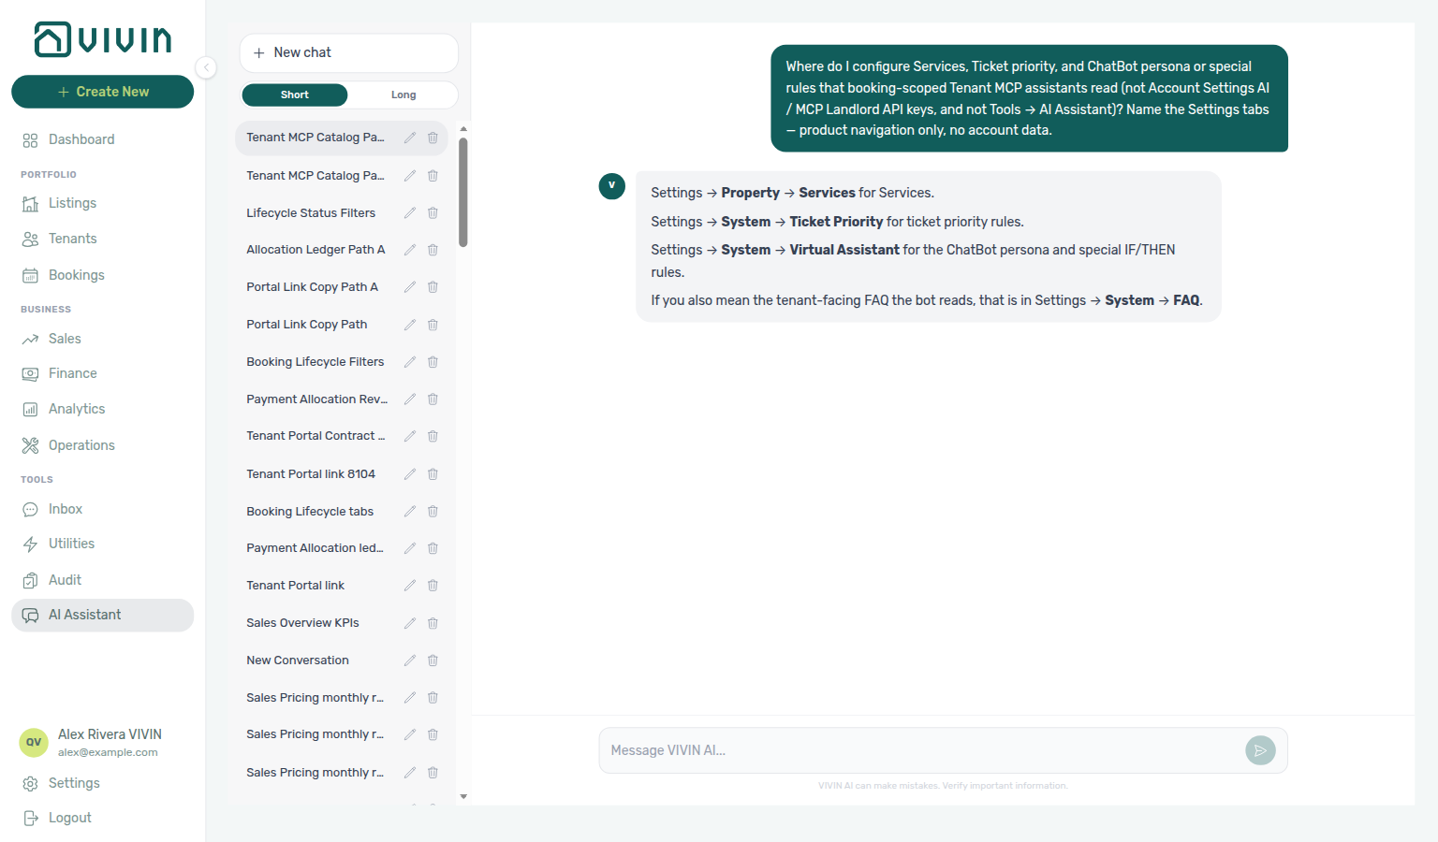1438x842 pixels.
Task: Click the Operations tools icon
Action: tap(30, 445)
